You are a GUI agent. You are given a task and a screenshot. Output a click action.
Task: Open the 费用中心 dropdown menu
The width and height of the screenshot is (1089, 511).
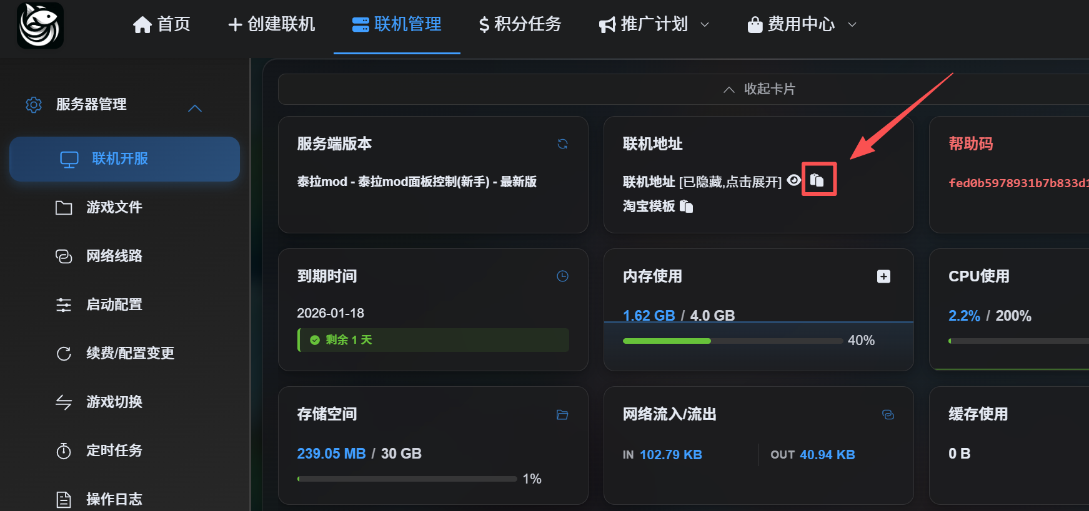[x=802, y=24]
